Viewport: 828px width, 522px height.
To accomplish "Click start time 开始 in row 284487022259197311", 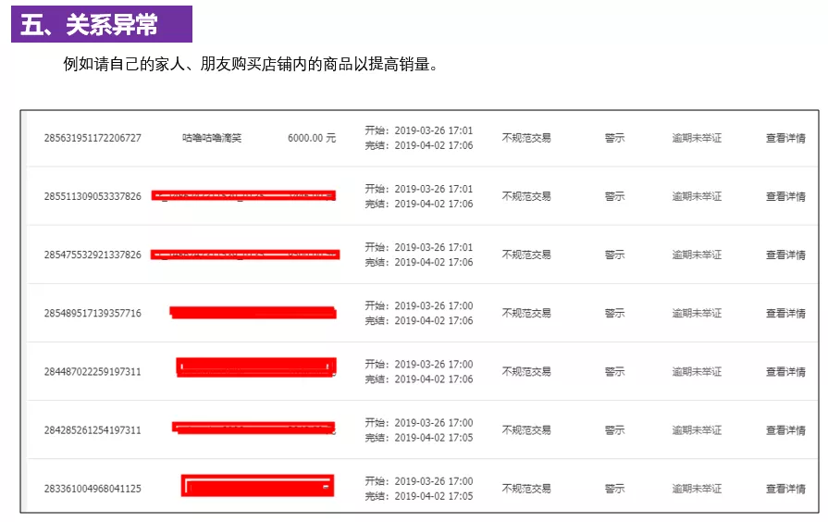I will (x=419, y=365).
